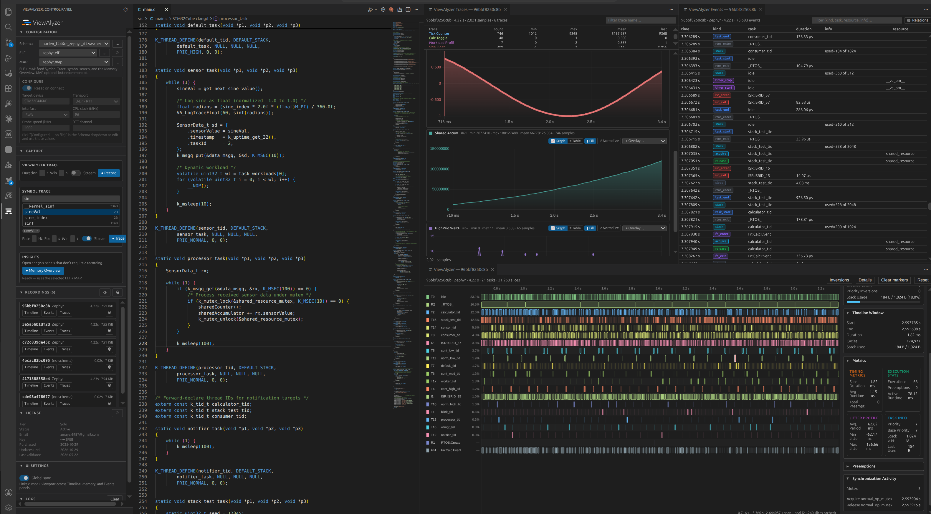931x514 pixels.
Task: Expand the Preemptions section
Action: 883,466
